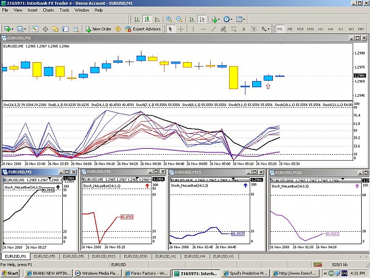Open the Navigator star-folder icon
This screenshot has height=278, width=370.
(55, 29)
